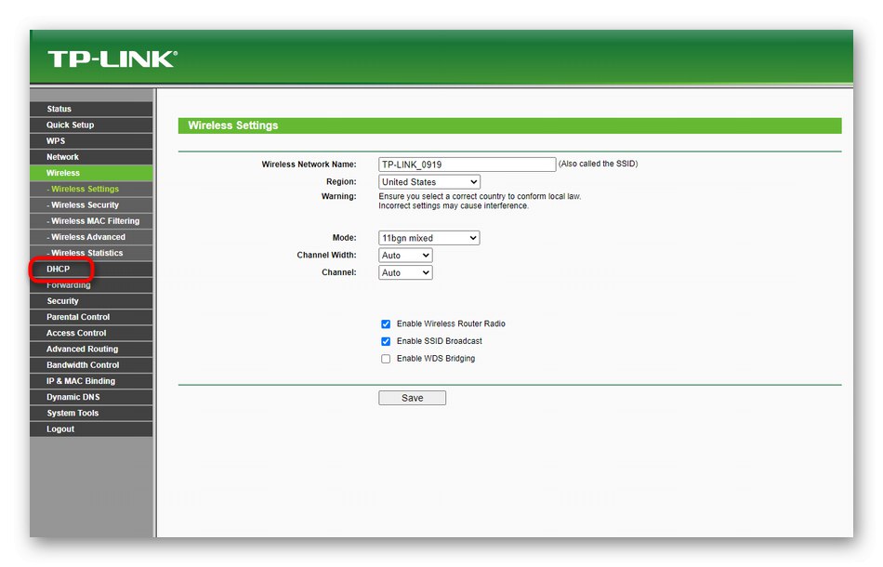Click the 'Enable Wireless Router Radio' label text

click(x=451, y=323)
